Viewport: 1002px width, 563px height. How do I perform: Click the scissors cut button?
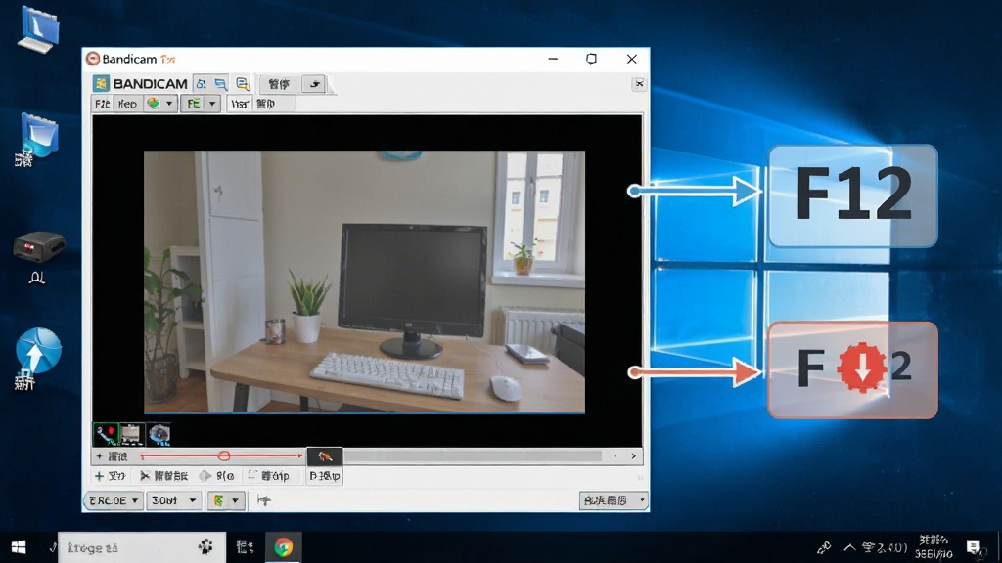tap(163, 476)
